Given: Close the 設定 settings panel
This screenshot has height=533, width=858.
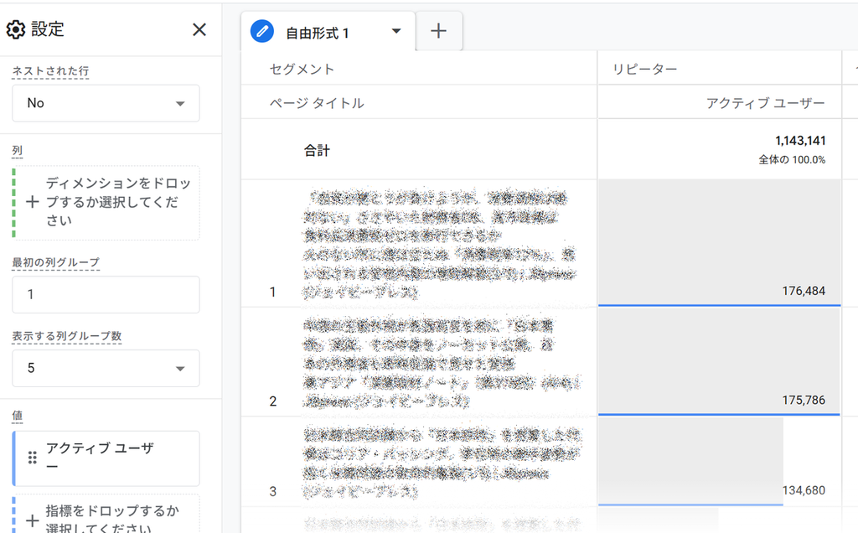Looking at the screenshot, I should pyautogui.click(x=199, y=29).
